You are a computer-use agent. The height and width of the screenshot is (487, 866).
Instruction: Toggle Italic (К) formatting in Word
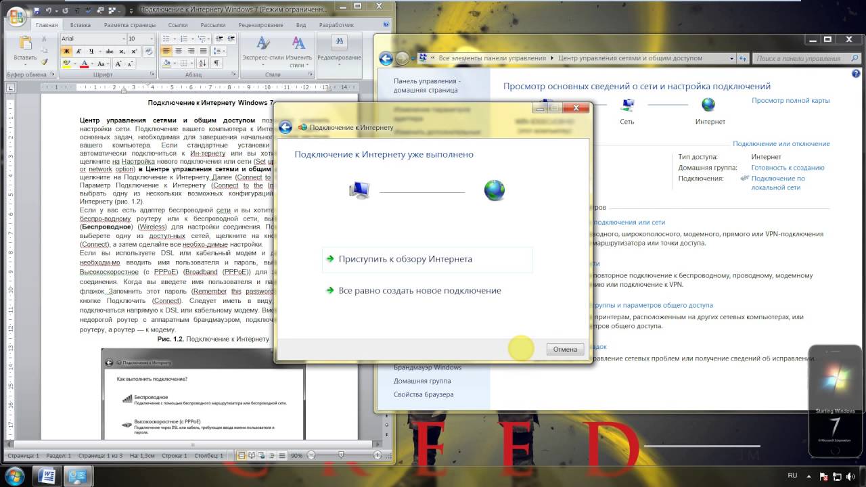pos(78,51)
